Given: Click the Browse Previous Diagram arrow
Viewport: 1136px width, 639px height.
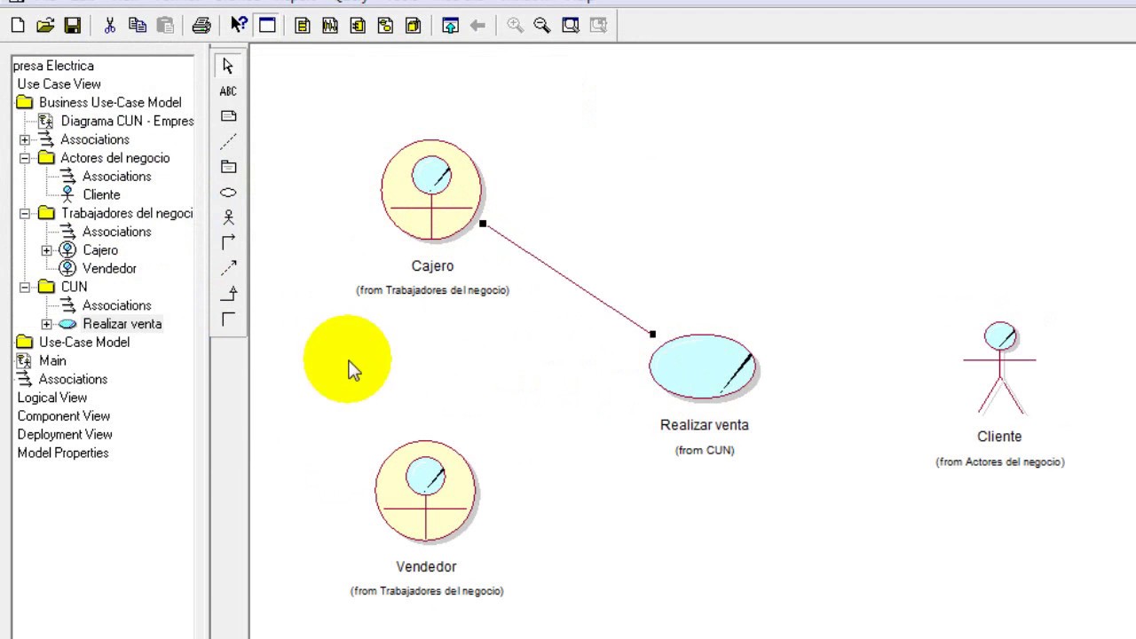Looking at the screenshot, I should pos(477,26).
